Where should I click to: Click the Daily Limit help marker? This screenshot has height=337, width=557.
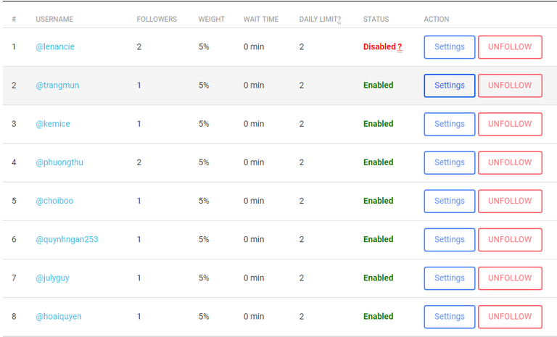tap(339, 20)
